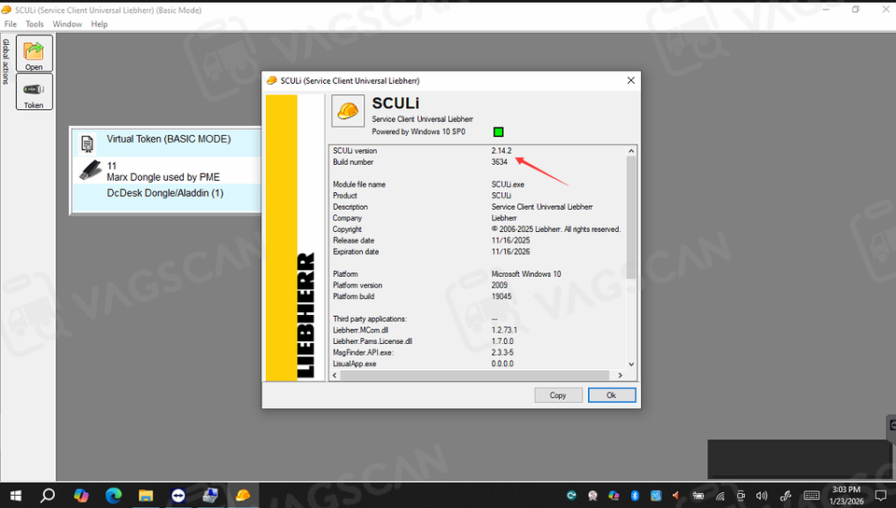The image size is (896, 508).
Task: Click the horizontal scrollbar thumb in info list
Action: click(475, 375)
